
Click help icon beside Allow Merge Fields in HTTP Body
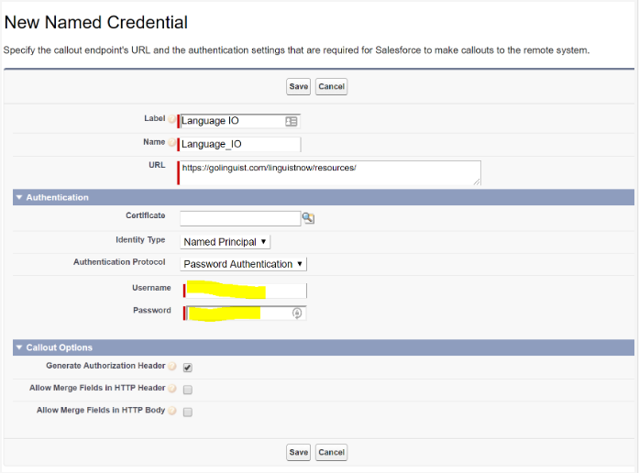point(171,411)
